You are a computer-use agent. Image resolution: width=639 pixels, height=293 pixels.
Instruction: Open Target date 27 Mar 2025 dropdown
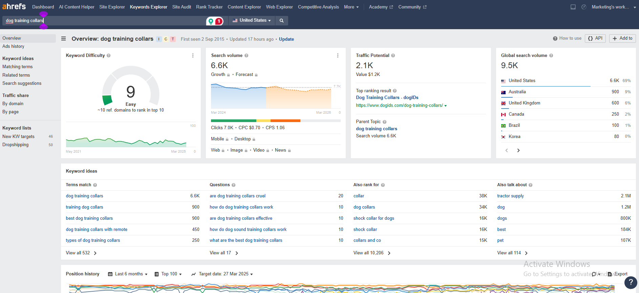222,274
